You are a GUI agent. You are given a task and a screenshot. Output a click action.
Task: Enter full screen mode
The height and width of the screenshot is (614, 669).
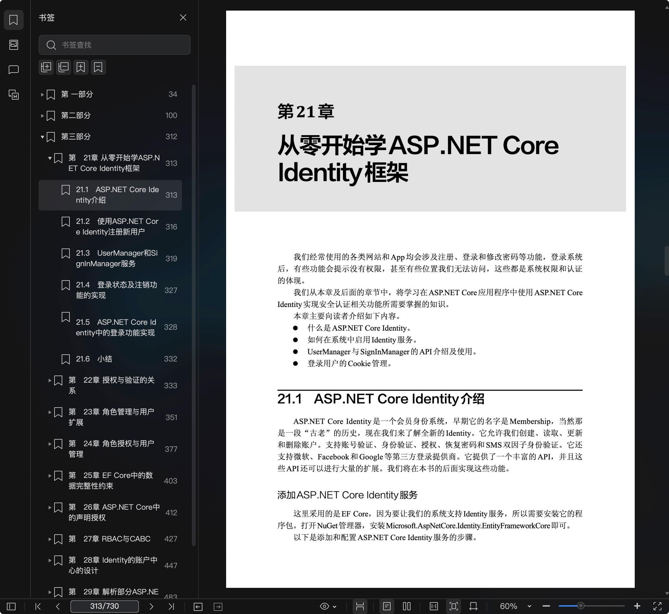657,606
